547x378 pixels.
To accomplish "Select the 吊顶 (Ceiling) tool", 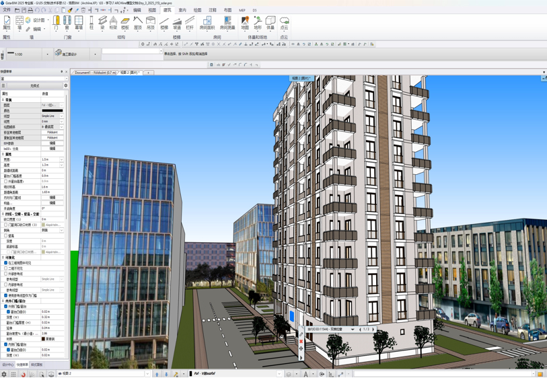I will [150, 23].
